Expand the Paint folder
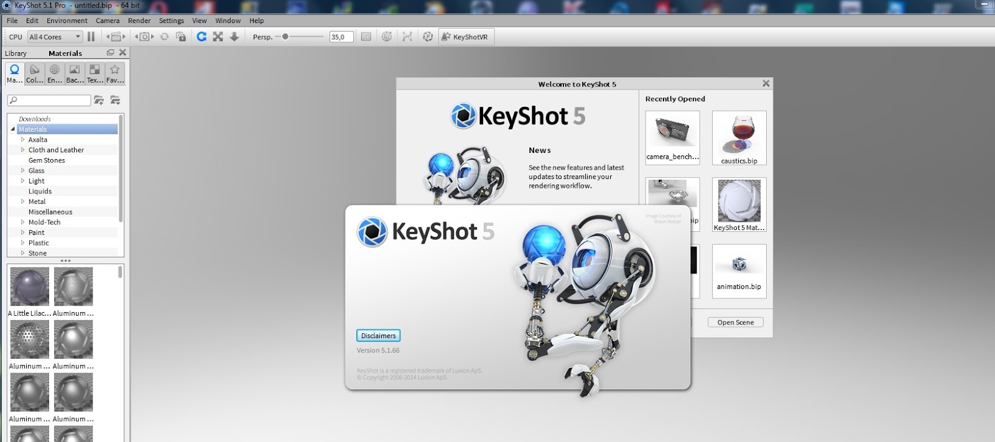Screen dimensions: 995x442 tap(23, 233)
